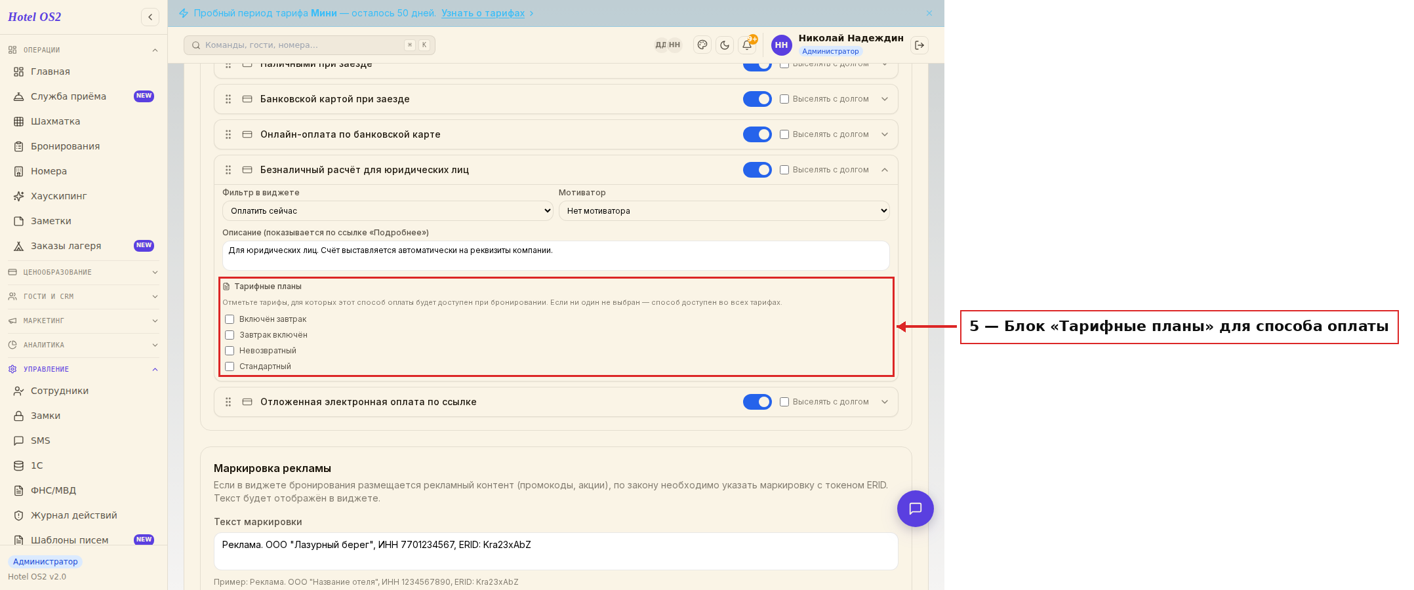1414x590 pixels.
Task: Grab the drag handle for Банковской картой при заезде
Action: click(228, 99)
